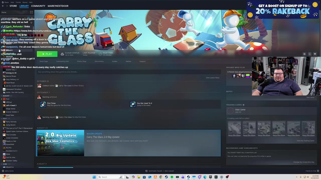Screen dimensions: 321x180
Task: Collapse the JUNE group in the library
Action: pos(2,164)
